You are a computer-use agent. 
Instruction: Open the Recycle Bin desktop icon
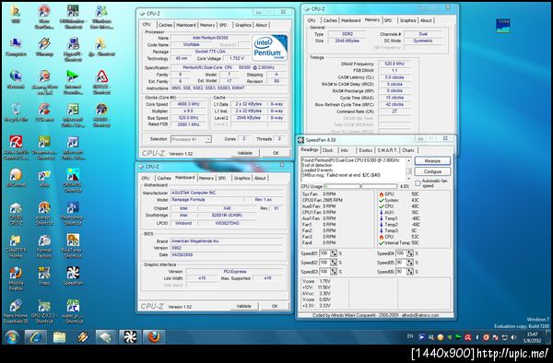(x=16, y=112)
